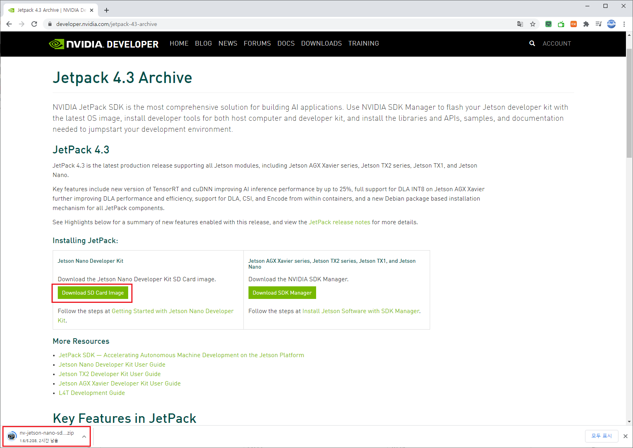
Task: Click the address bar URL
Action: [x=107, y=24]
